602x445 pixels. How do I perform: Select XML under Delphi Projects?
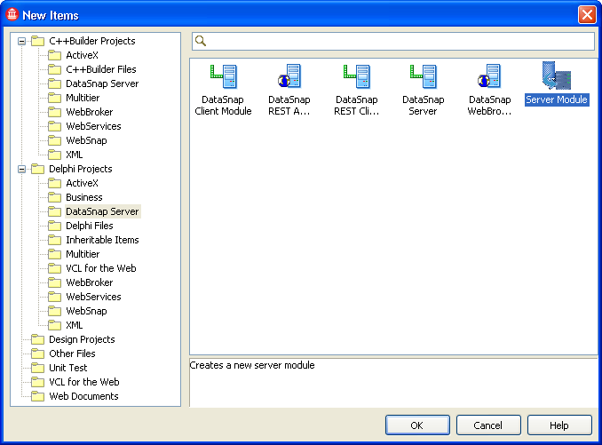[x=74, y=325]
